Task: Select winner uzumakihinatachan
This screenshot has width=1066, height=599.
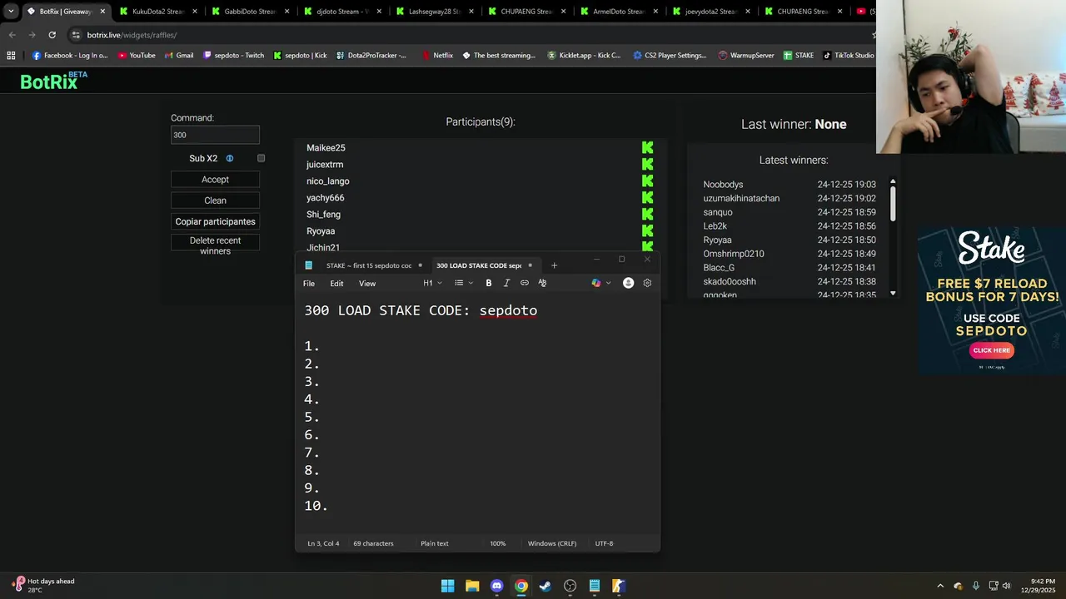Action: click(x=741, y=199)
